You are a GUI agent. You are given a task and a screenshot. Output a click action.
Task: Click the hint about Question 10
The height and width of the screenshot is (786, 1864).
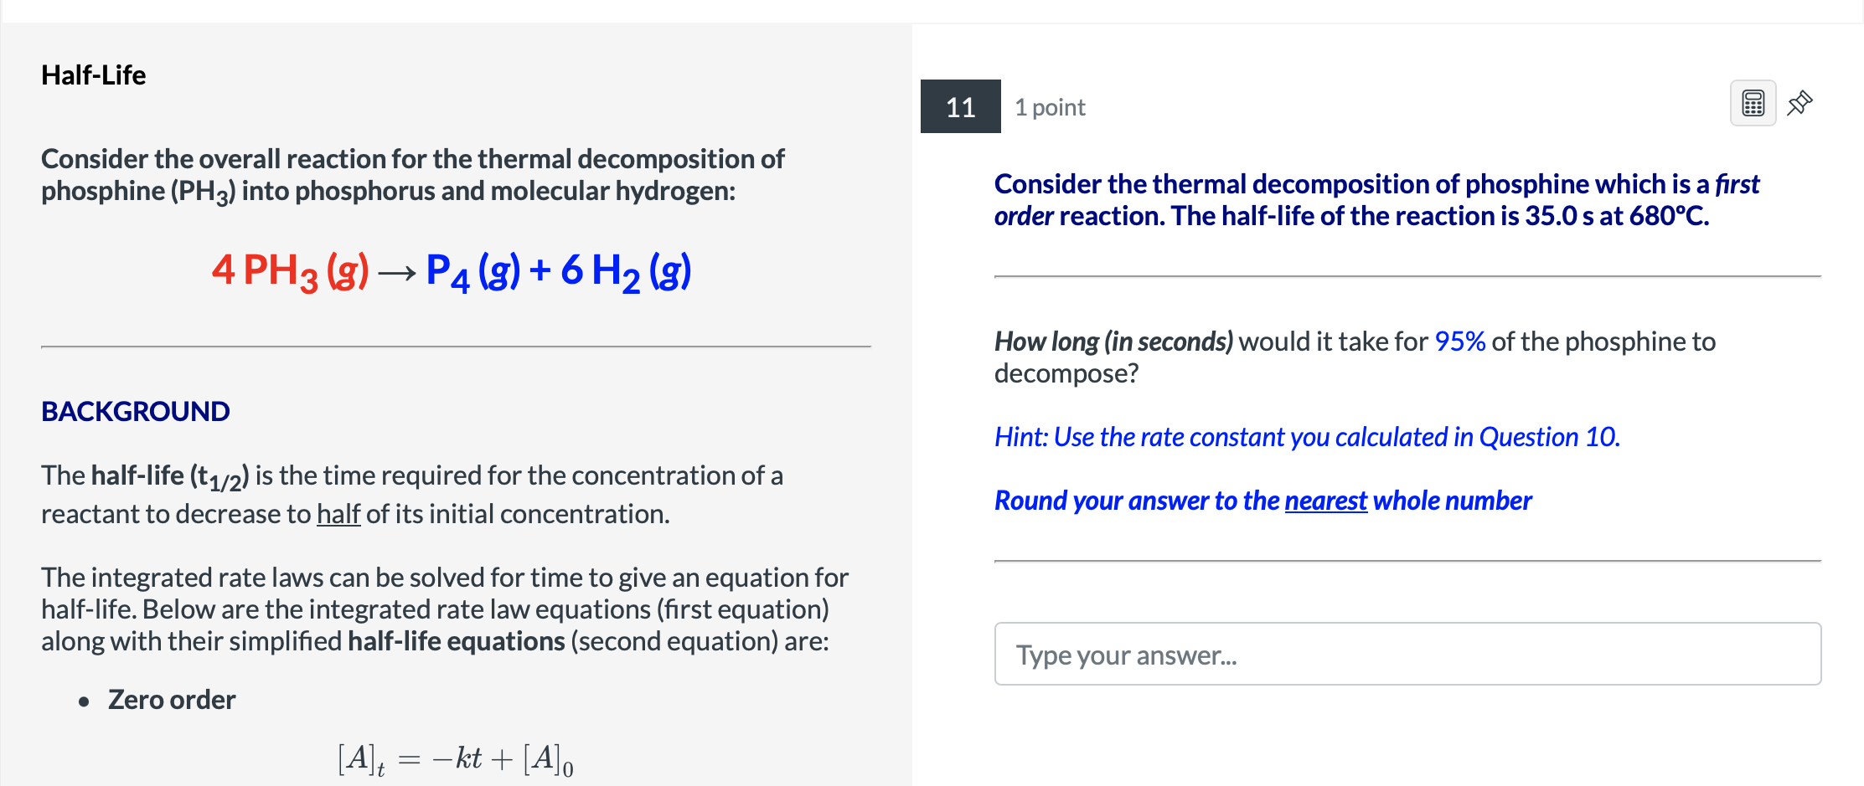[x=1307, y=437]
